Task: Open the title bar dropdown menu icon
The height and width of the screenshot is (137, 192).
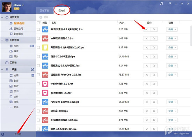Action: pyautogui.click(x=170, y=3)
